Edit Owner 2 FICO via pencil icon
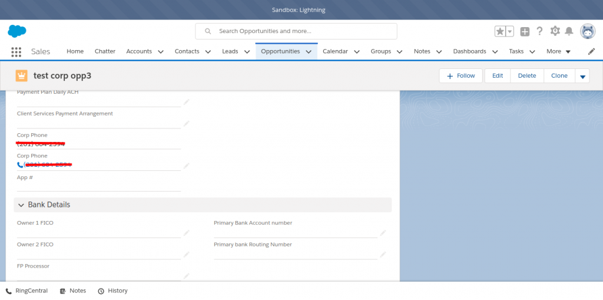The image size is (603, 300). click(x=187, y=254)
